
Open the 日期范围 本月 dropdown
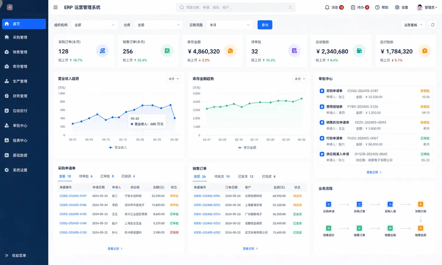click(x=230, y=25)
